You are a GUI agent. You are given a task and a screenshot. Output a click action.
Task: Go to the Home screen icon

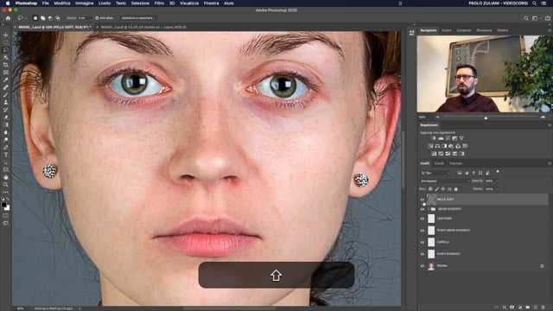click(x=8, y=18)
